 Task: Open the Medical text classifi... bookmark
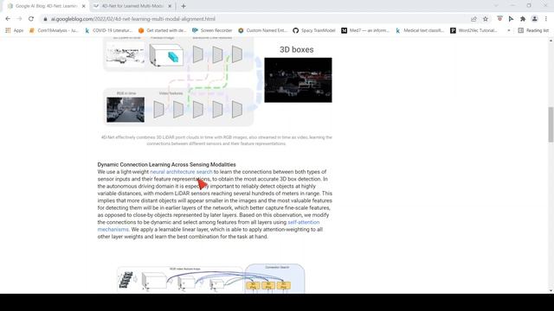420,31
